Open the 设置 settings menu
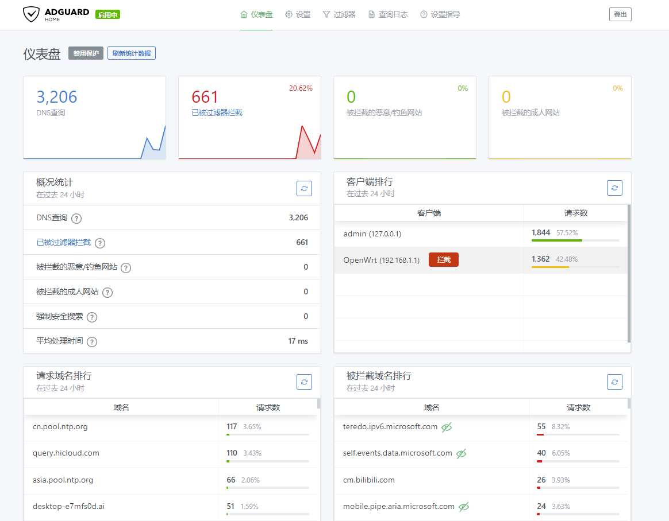This screenshot has width=669, height=521. point(298,14)
